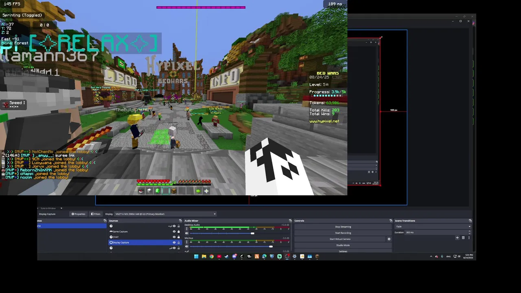Show hidden system tray icons
This screenshot has width=521, height=293.
(431, 256)
